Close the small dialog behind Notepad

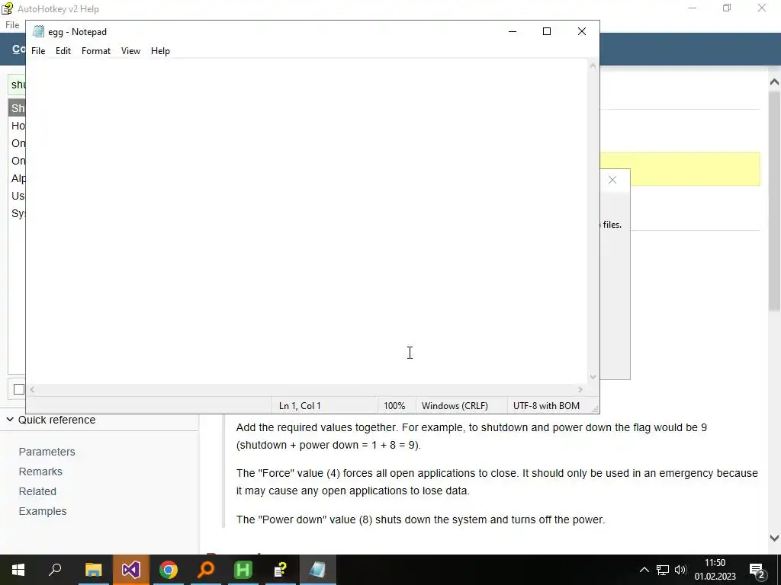(612, 180)
